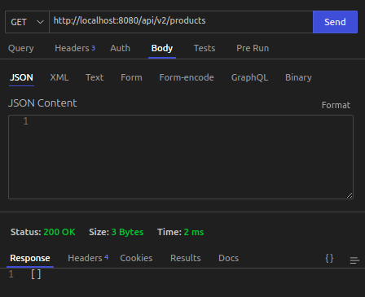Click the 200 OK status value
This screenshot has width=365, height=297.
(x=59, y=232)
